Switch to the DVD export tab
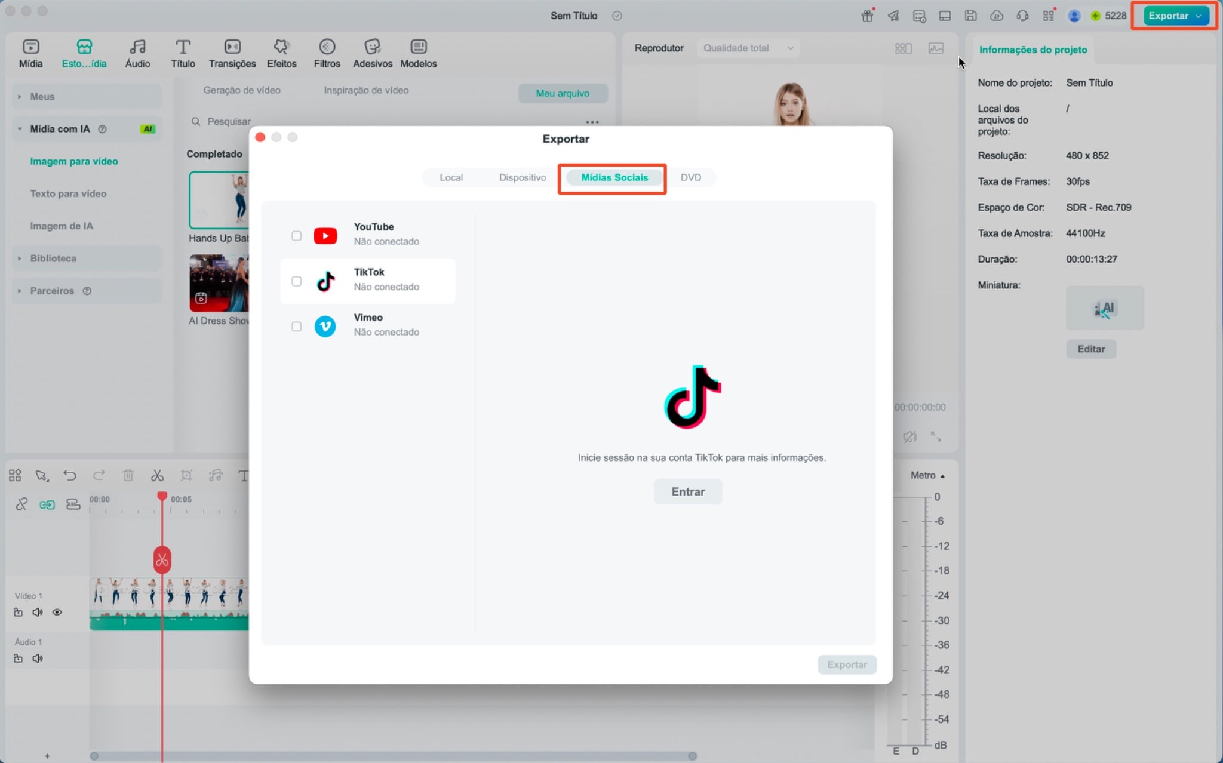Screen dimensions: 1223x763 (x=691, y=177)
